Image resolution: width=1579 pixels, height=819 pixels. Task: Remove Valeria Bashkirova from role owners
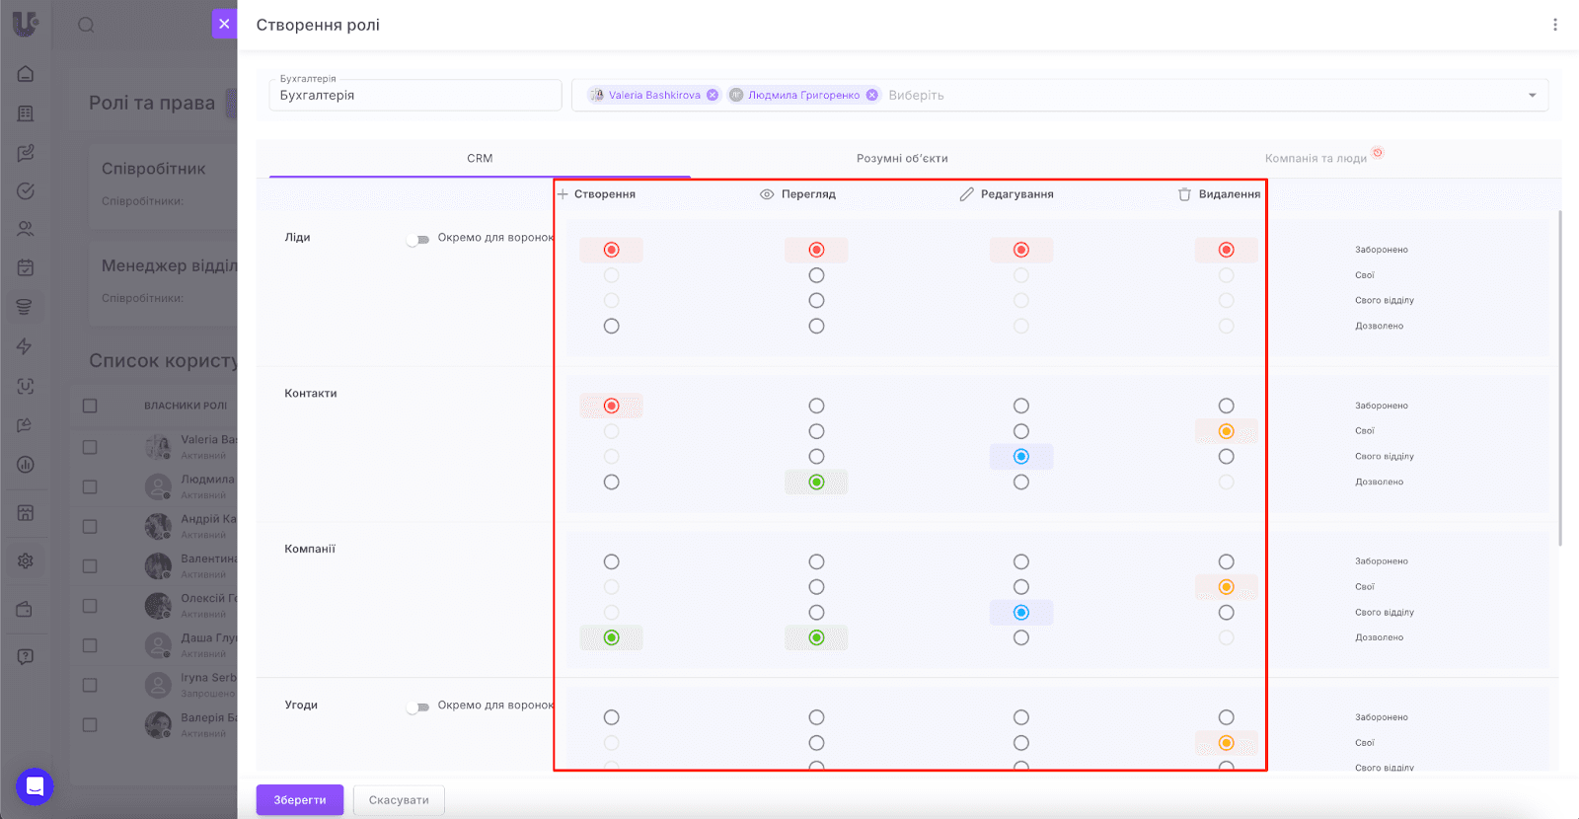pyautogui.click(x=713, y=95)
